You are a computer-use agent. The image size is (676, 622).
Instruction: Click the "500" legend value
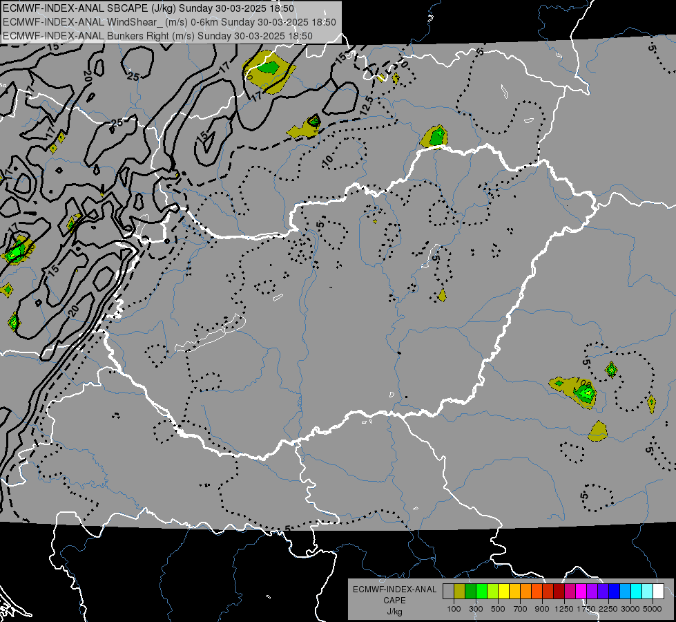tap(498, 609)
